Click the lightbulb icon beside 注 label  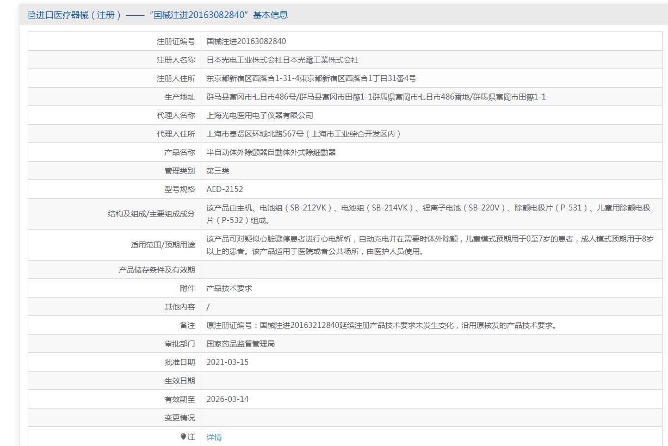click(183, 437)
